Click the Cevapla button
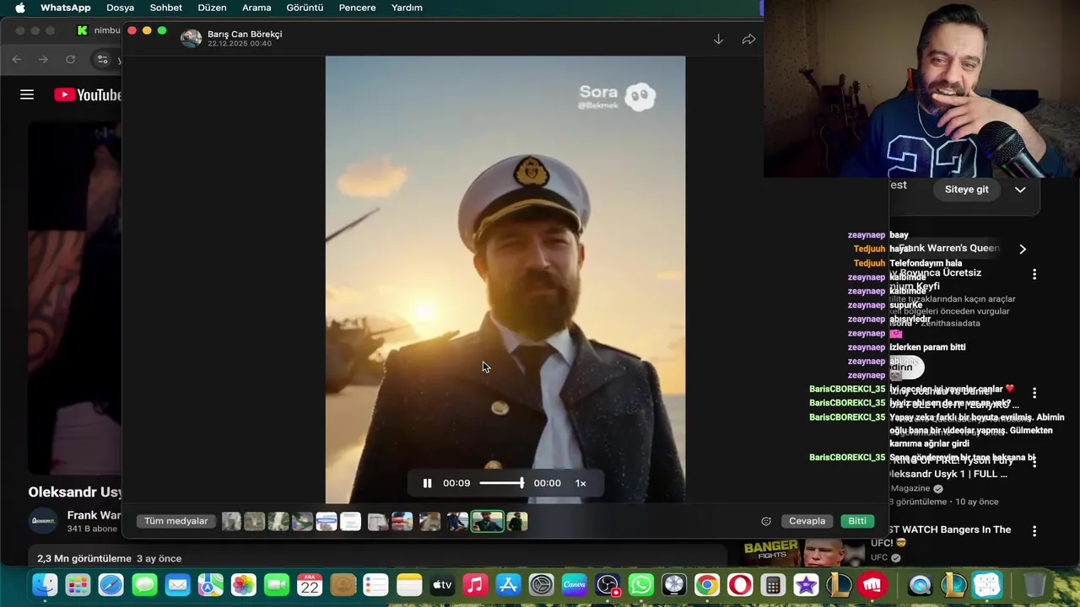The image size is (1080, 607). (807, 521)
